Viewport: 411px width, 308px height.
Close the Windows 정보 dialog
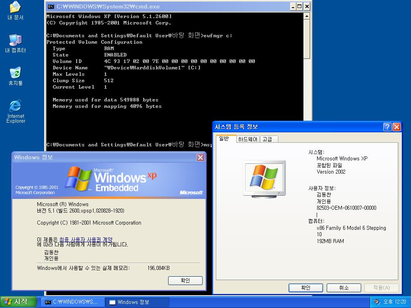[x=200, y=158]
